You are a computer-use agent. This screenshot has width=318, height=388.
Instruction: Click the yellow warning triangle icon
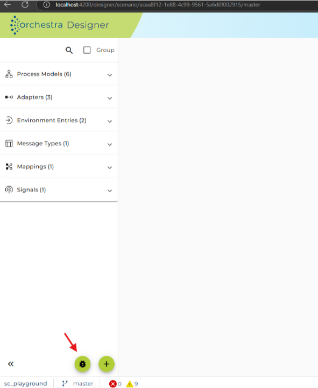(x=130, y=384)
